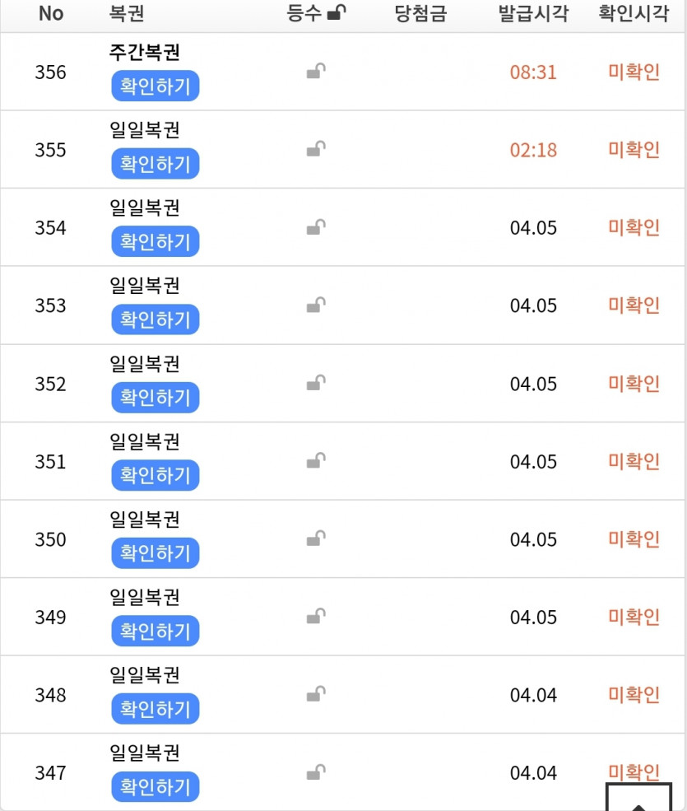This screenshot has height=811, width=687.
Task: Click the lock icon in row 348
Action: 316,695
